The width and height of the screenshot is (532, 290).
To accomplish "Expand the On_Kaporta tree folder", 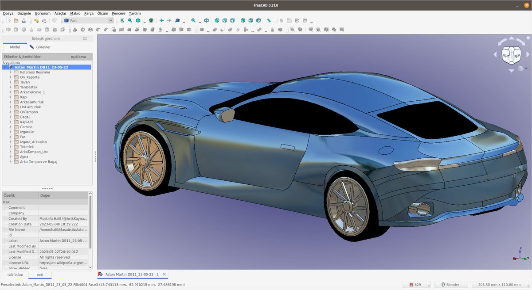I will (10, 77).
